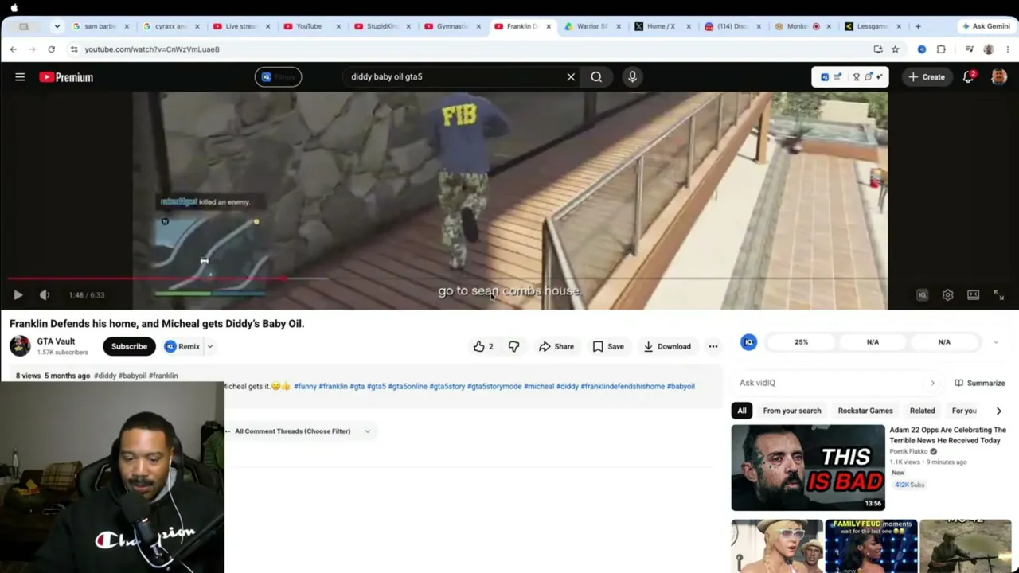The image size is (1019, 573).
Task: Open the GTA Vault channel avatar
Action: [20, 346]
